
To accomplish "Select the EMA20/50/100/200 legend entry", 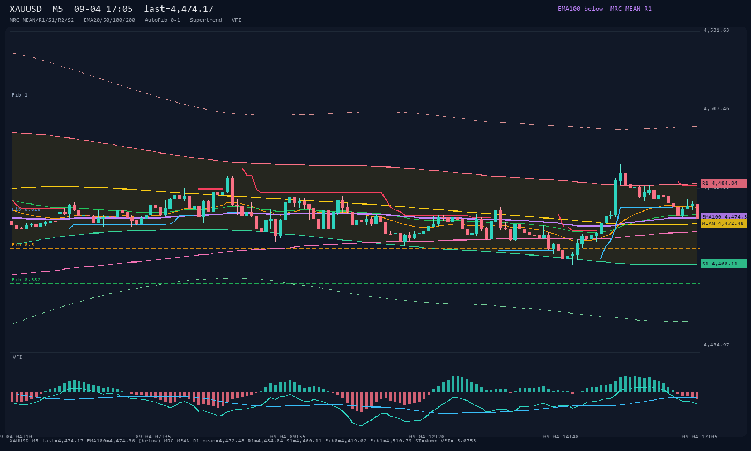I will (109, 20).
